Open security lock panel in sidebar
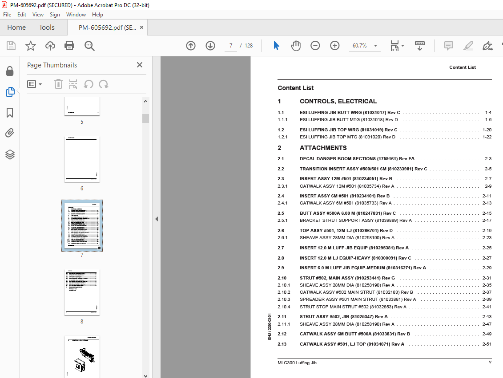This screenshot has height=378, width=503. tap(10, 71)
